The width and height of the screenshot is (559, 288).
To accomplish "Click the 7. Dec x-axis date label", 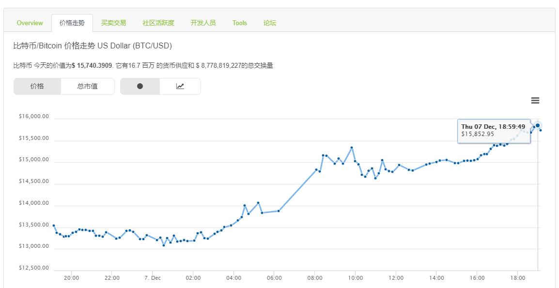I will coord(153,278).
